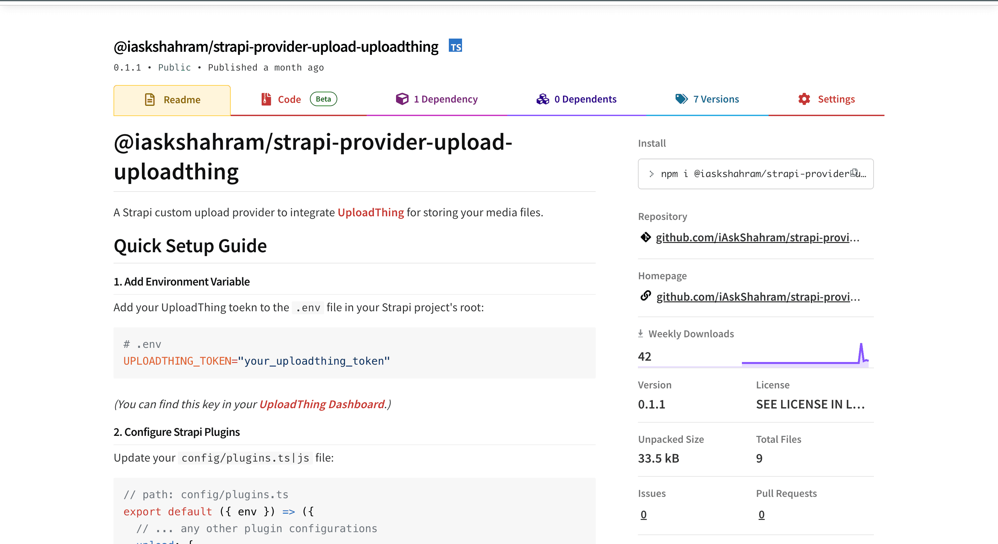This screenshot has height=544, width=998.
Task: Click the '2. Configure Strapi Plugins' heading
Action: tap(177, 432)
